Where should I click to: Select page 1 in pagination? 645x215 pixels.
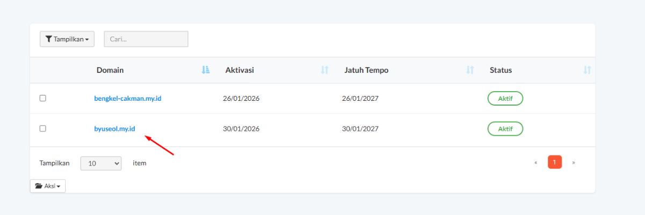click(x=555, y=162)
